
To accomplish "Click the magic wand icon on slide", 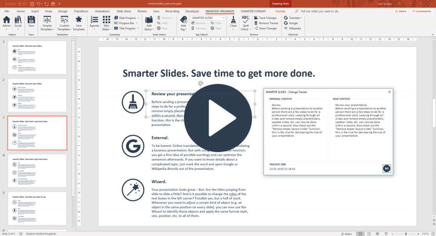I will pos(133,190).
